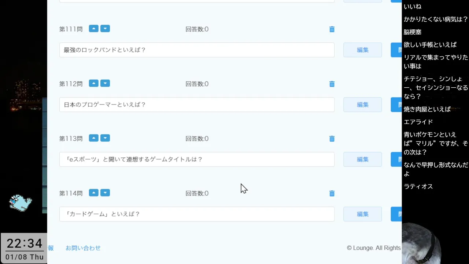Delete question 111 with the trash icon
The height and width of the screenshot is (264, 469).
click(x=332, y=29)
